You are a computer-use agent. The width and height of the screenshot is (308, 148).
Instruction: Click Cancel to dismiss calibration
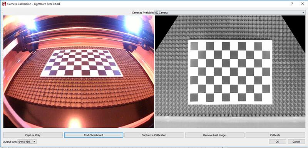click(x=296, y=141)
